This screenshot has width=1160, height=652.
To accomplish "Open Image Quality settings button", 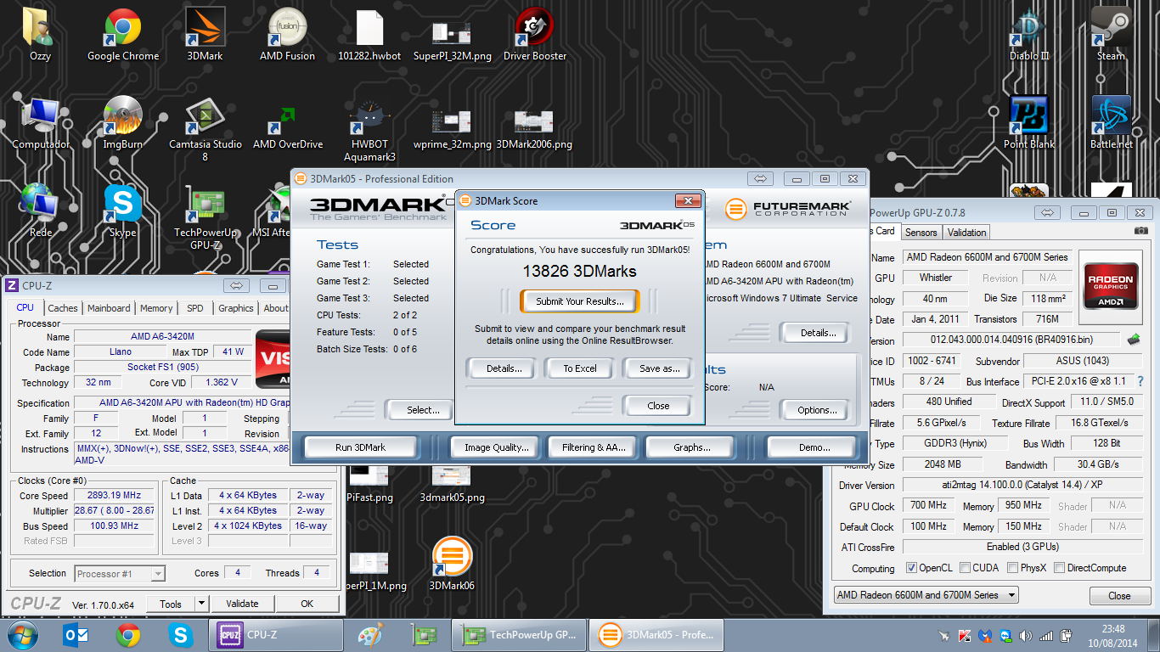I will coord(496,447).
